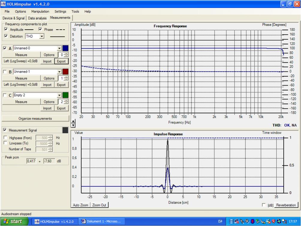Click the Bluetooth tray icon
Viewport: 301px width, 226px height.
252,222
